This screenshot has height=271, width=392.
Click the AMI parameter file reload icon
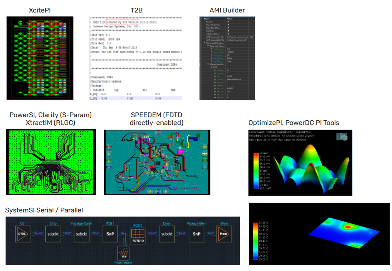pyautogui.click(x=252, y=37)
